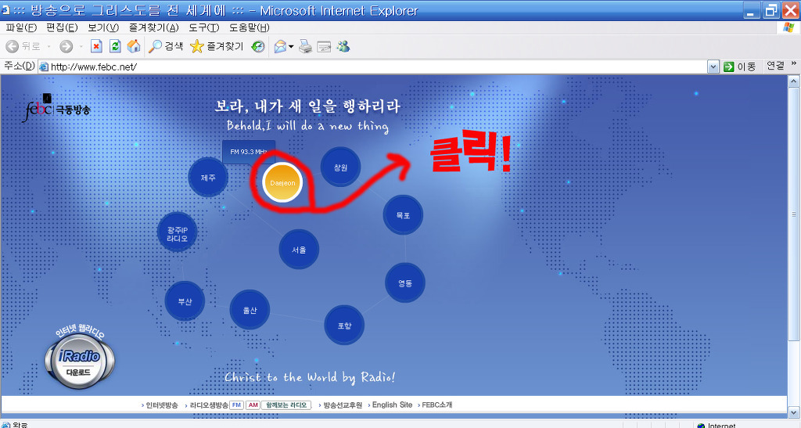Open Back button history dropdown arrow

[49, 47]
